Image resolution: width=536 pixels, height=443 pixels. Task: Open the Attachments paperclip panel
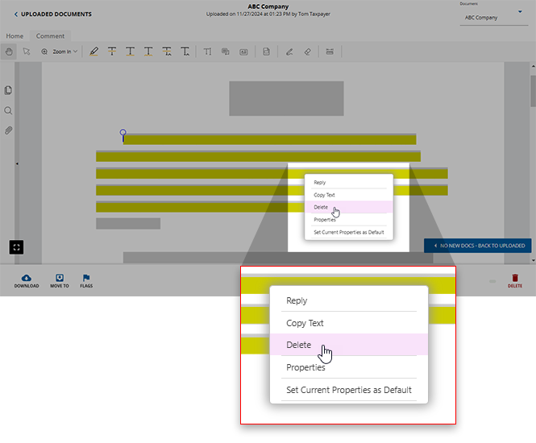tap(8, 130)
